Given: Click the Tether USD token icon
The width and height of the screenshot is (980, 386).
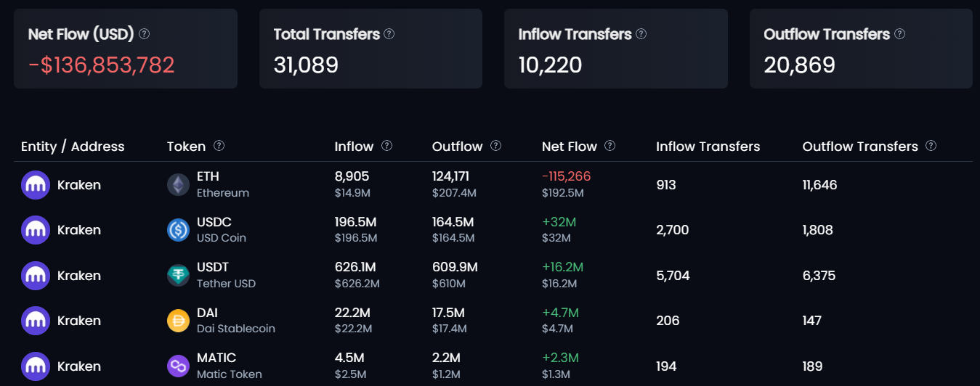Looking at the screenshot, I should pyautogui.click(x=178, y=276).
